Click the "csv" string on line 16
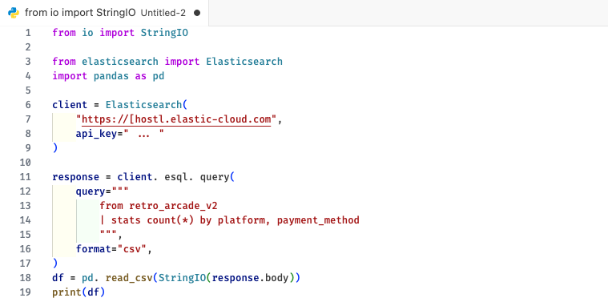Viewport: 608px width, 302px height. point(132,249)
